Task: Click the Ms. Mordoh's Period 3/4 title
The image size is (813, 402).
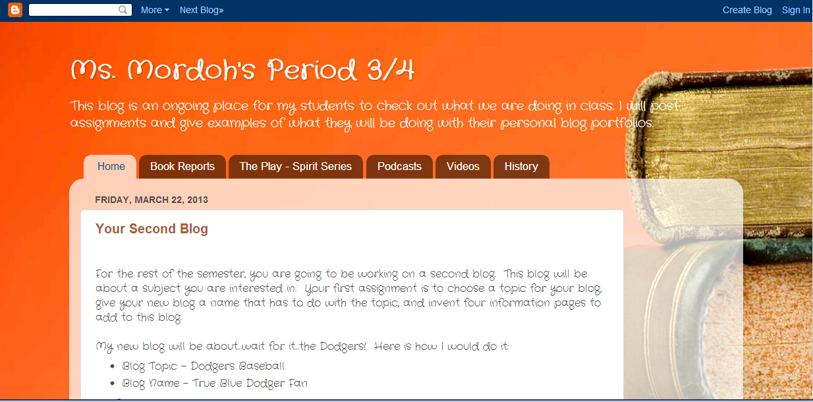Action: pos(242,71)
